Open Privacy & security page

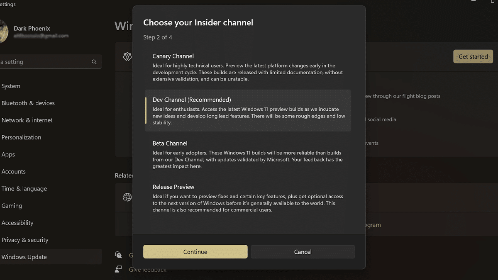click(25, 240)
